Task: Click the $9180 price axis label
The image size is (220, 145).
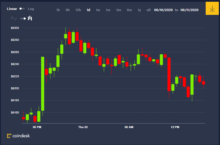Action: (15, 100)
